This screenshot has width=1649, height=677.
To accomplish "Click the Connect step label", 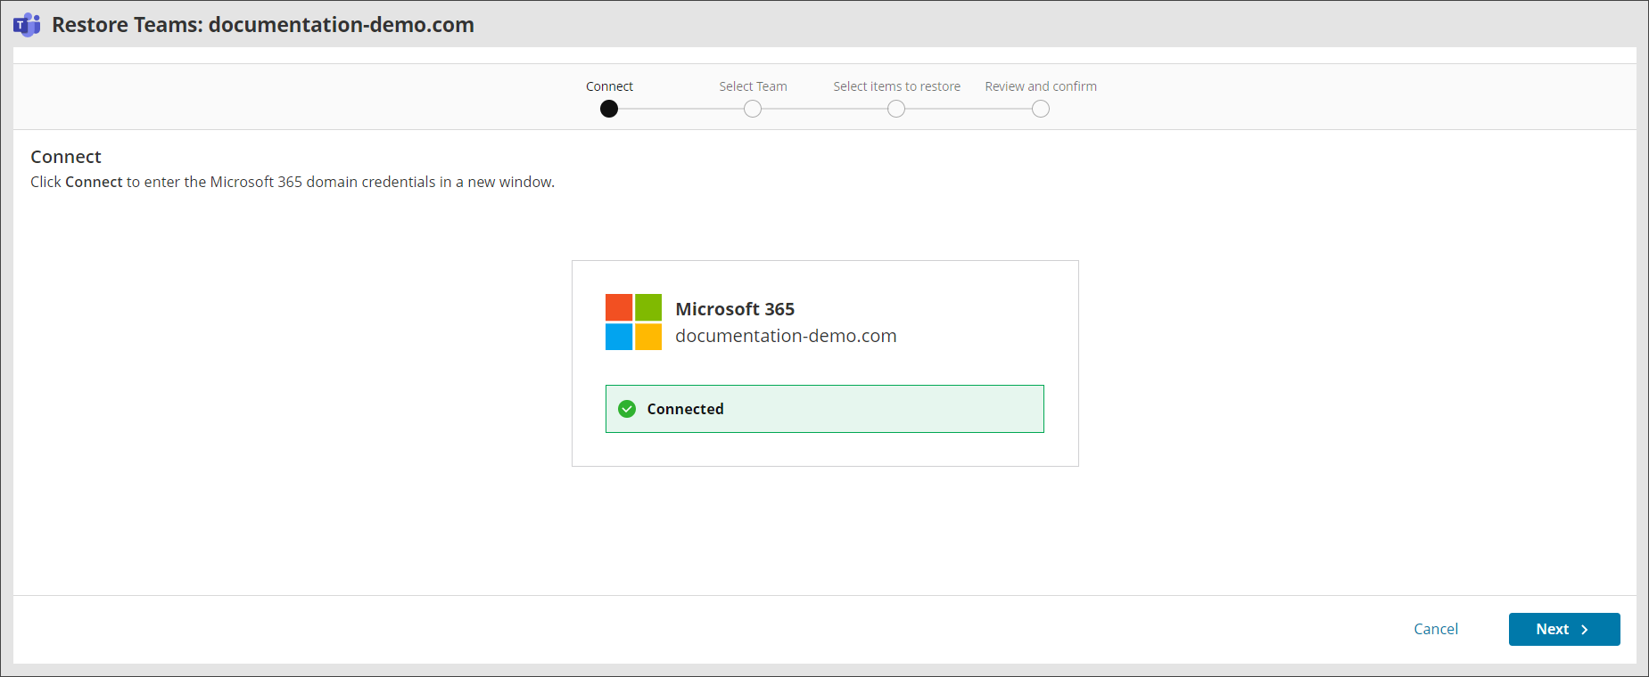I will pos(609,86).
